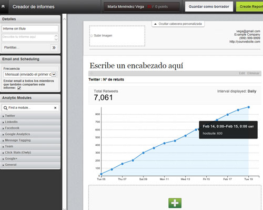Collapse the top bar using double-chevron icon

tap(3, 6)
